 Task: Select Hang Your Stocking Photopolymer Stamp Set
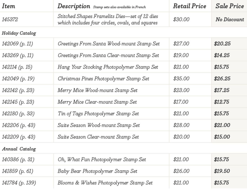click(x=108, y=66)
